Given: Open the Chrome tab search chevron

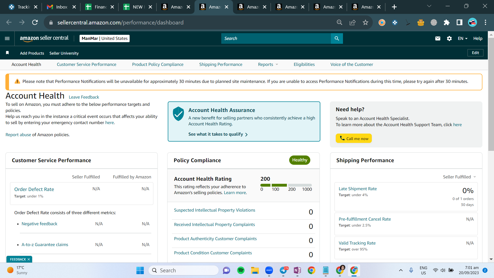Looking at the screenshot, I should [x=429, y=6].
